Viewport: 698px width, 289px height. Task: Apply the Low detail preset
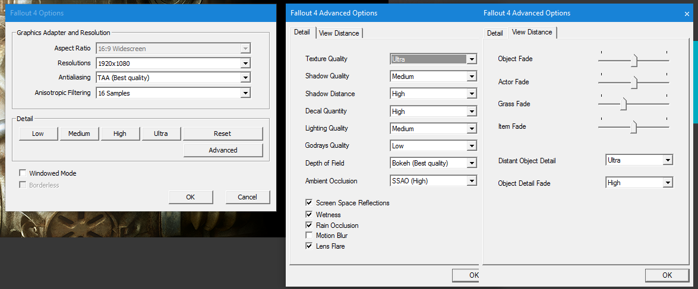click(38, 134)
